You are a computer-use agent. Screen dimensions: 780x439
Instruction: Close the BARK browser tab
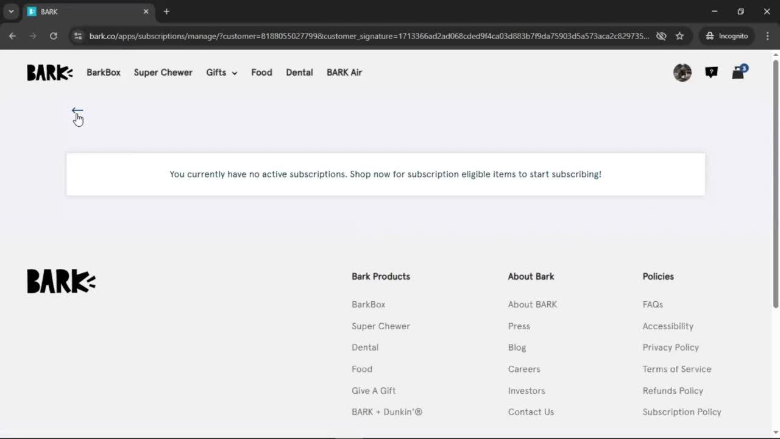click(146, 12)
